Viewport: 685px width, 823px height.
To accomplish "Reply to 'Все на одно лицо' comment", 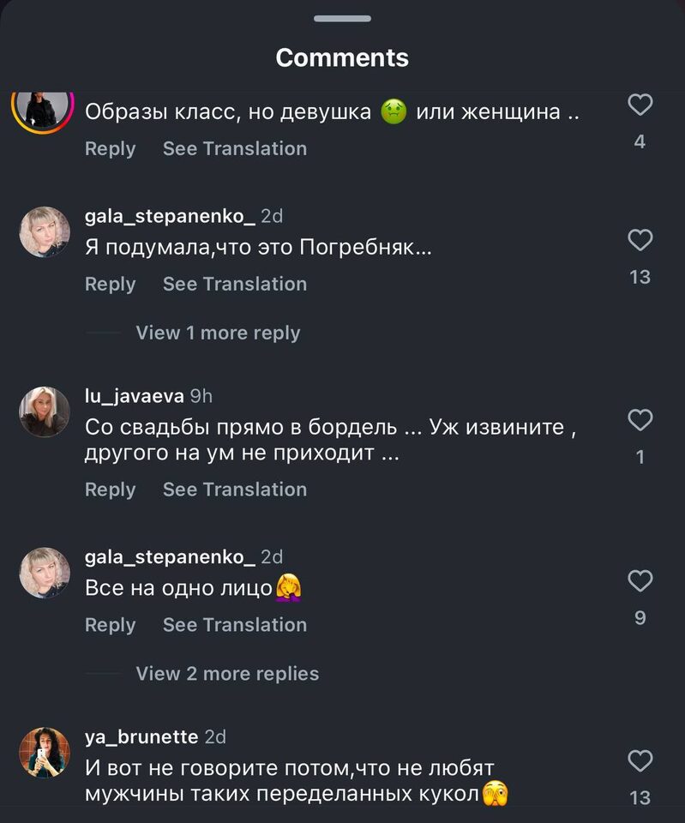I will click(x=110, y=625).
